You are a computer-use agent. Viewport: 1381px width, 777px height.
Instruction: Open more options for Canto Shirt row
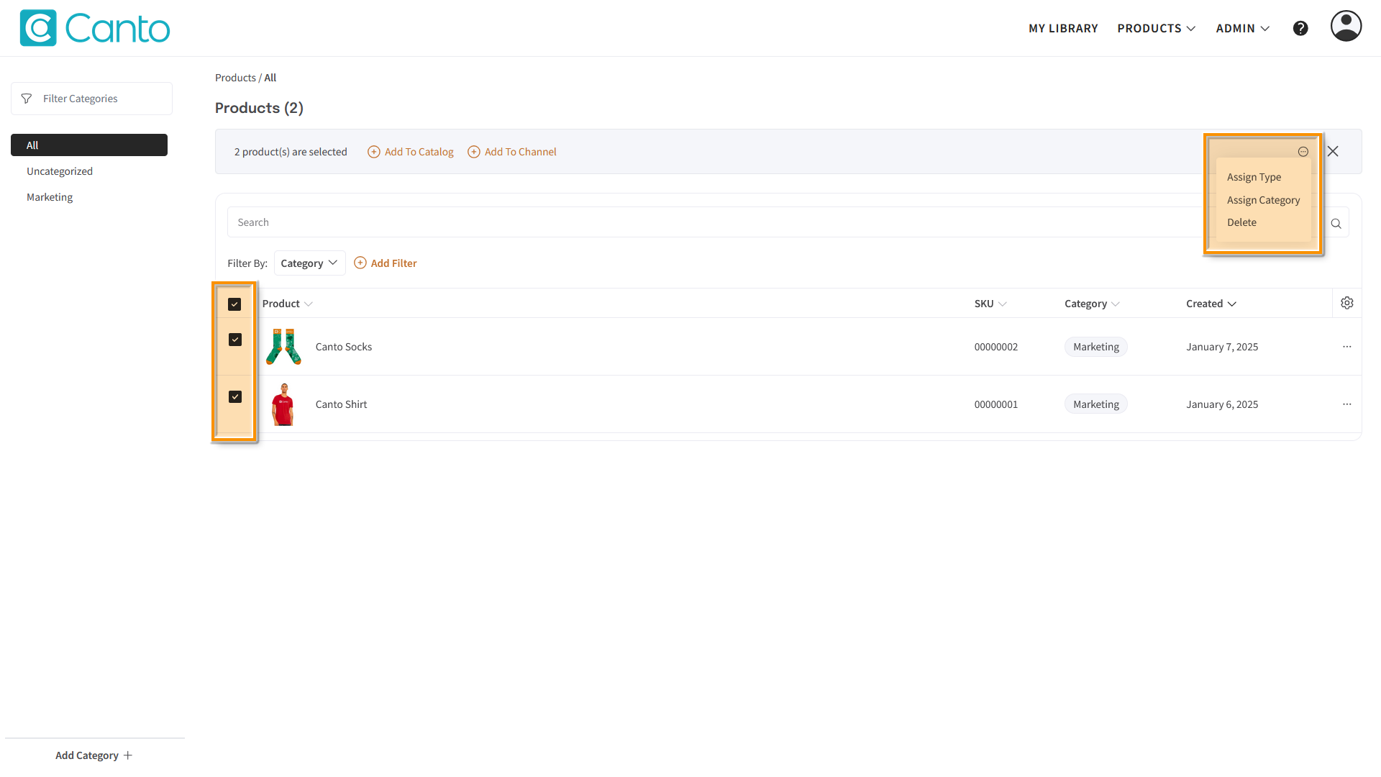pyautogui.click(x=1347, y=404)
